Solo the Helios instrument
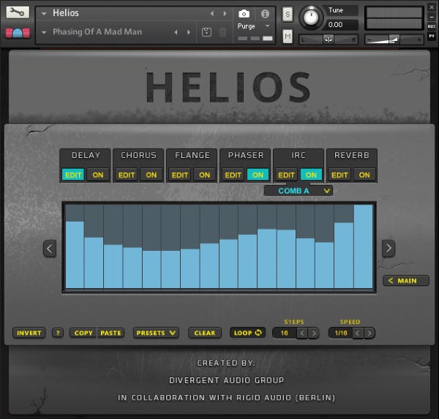The width and height of the screenshot is (439, 419). 288,14
